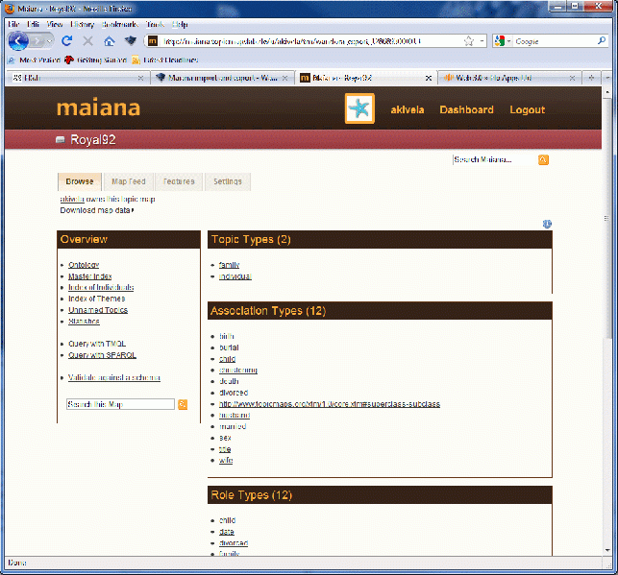
Task: Click the starfish avatar icon
Action: coord(359,108)
